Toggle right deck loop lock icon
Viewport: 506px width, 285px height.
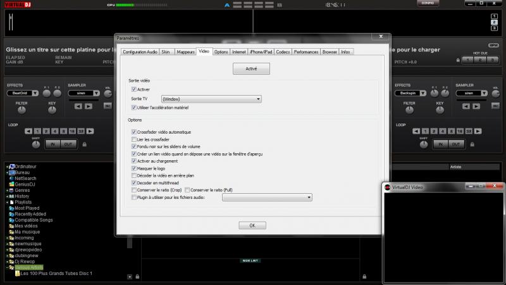click(x=472, y=144)
